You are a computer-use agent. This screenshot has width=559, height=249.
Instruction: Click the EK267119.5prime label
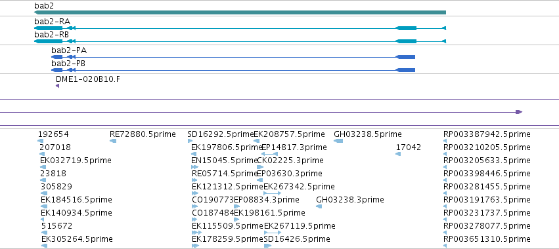pos(300,225)
